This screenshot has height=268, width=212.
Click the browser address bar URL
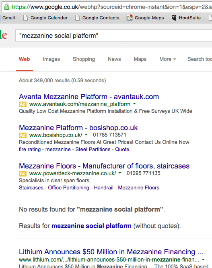click(112, 7)
